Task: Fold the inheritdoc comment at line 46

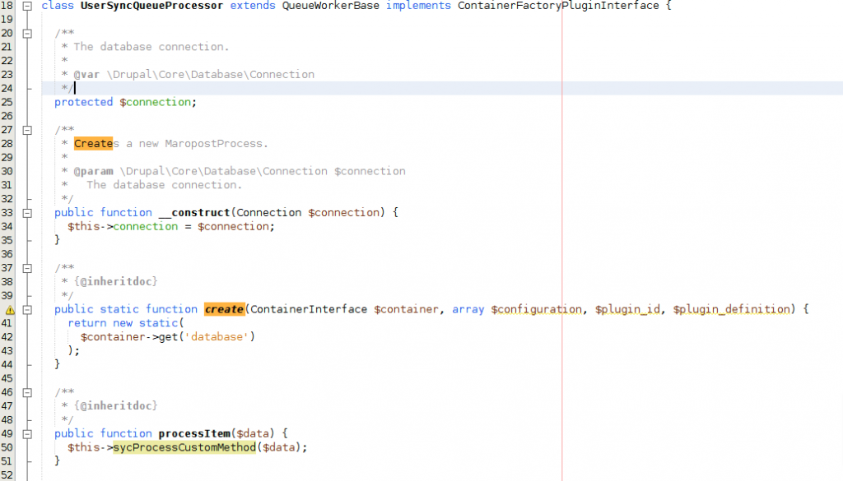Action: click(x=27, y=393)
